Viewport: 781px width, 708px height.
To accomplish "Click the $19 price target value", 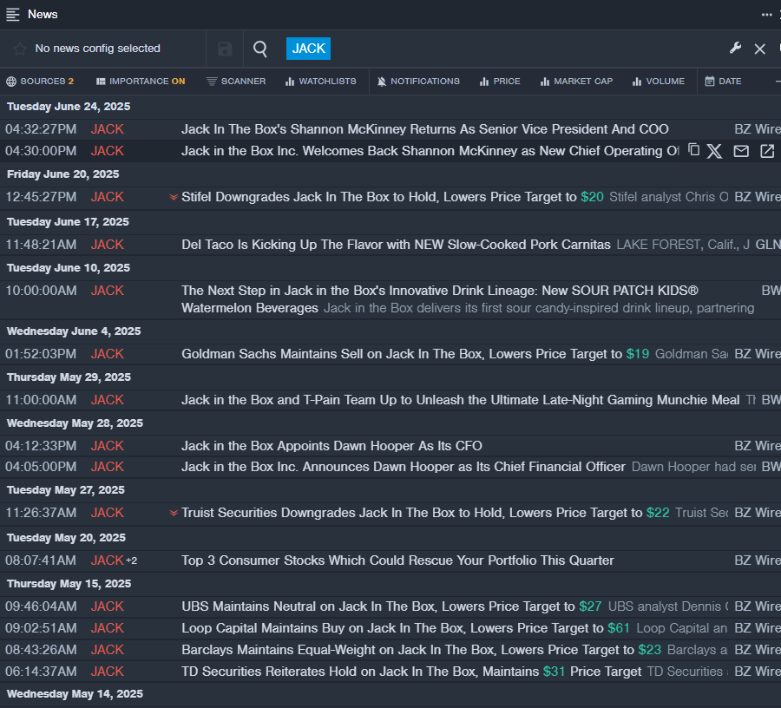I will [x=638, y=354].
